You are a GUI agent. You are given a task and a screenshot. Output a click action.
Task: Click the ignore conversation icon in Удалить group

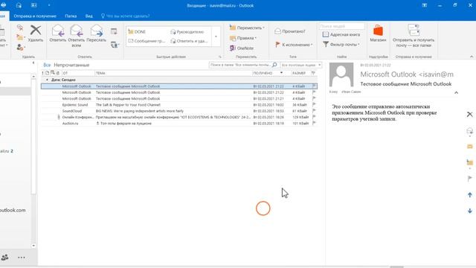pyautogui.click(x=20, y=28)
